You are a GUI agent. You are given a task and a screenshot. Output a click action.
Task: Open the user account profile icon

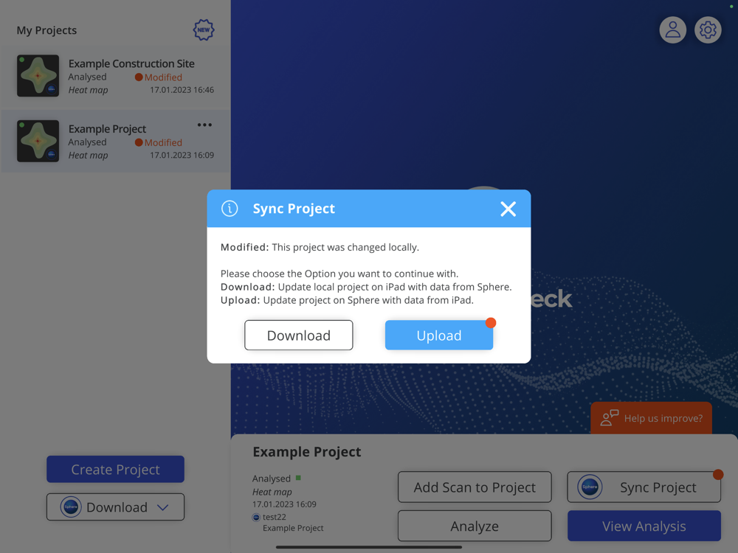pos(672,30)
